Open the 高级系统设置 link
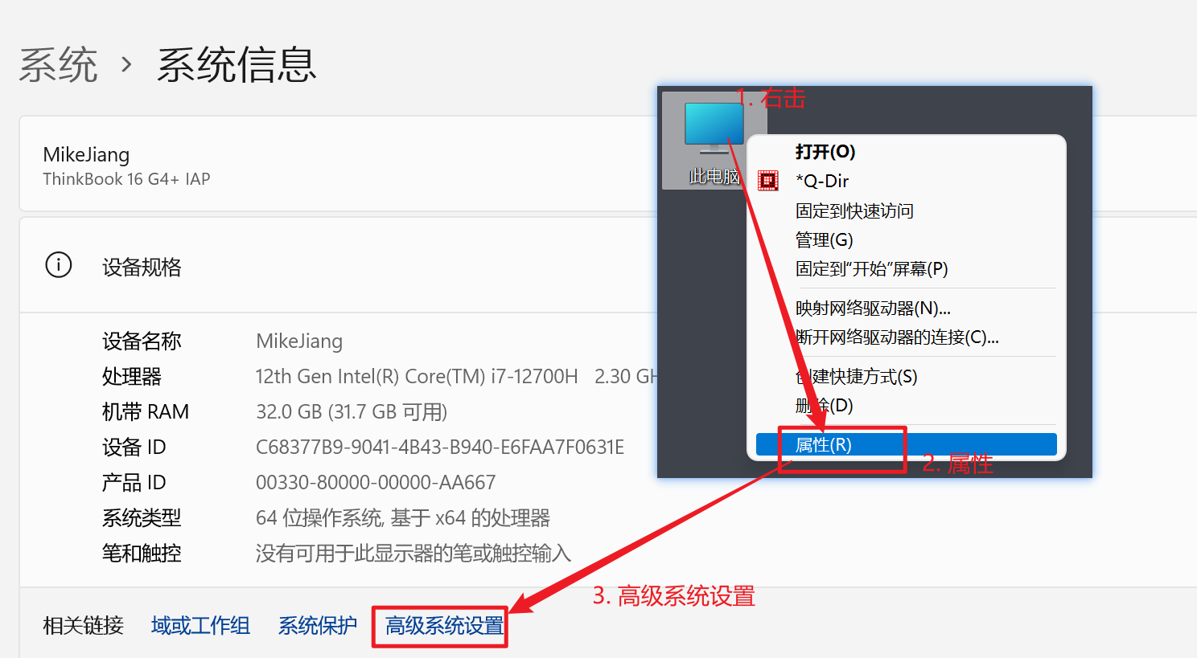The image size is (1197, 658). (444, 626)
